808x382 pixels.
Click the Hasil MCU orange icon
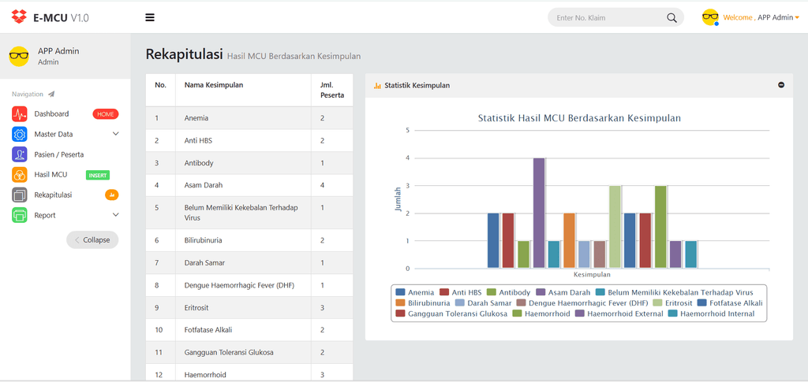pyautogui.click(x=20, y=175)
